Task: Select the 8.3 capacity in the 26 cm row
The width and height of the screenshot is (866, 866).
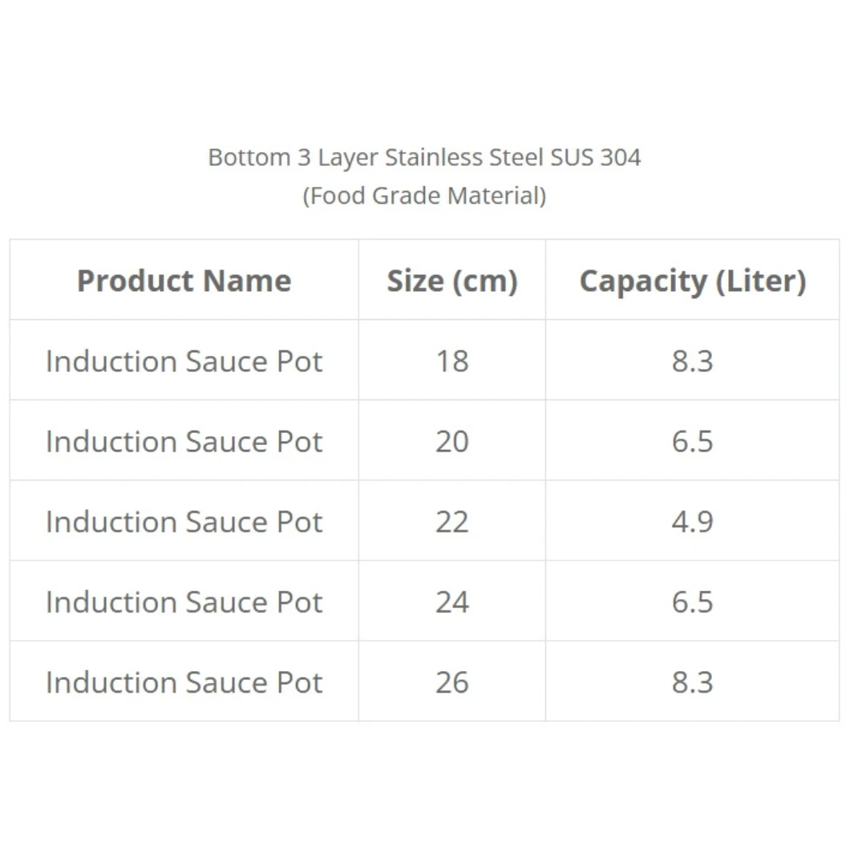Action: pyautogui.click(x=692, y=682)
